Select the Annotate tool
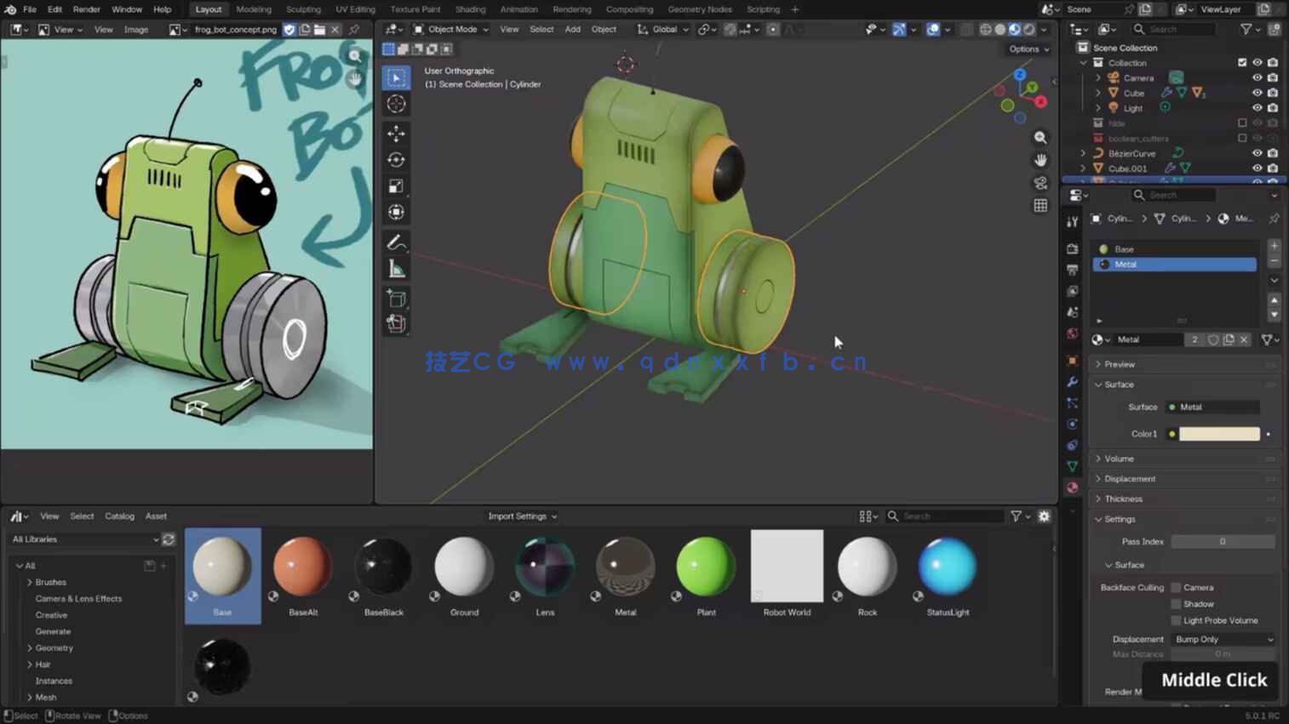Screen dimensions: 1289x724 pyautogui.click(x=396, y=242)
